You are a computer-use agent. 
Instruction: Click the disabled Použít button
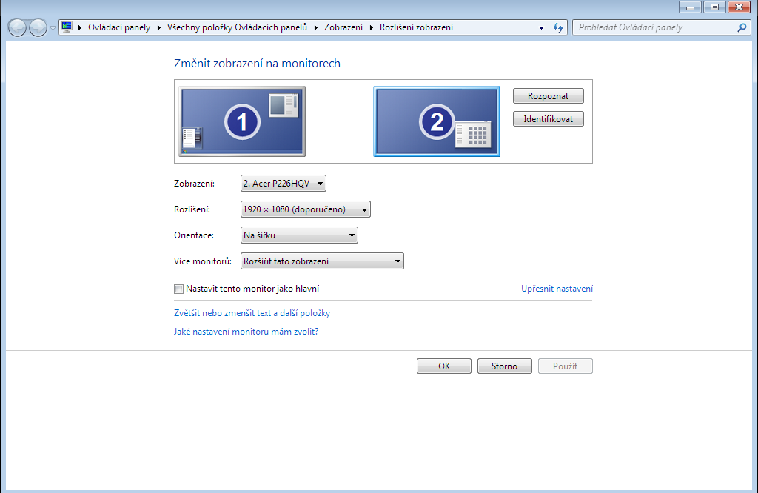(x=565, y=366)
